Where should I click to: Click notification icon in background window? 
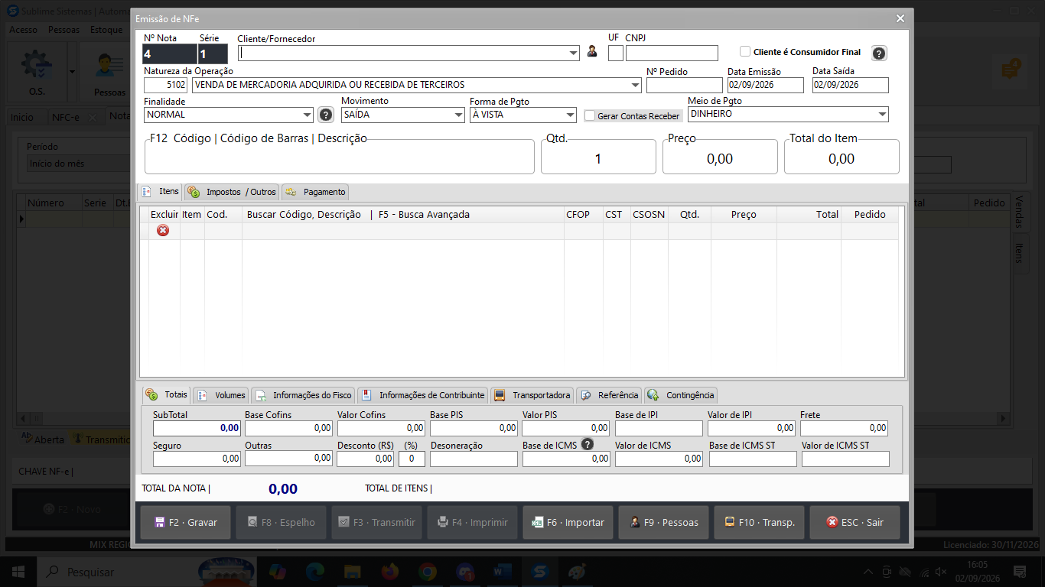[1013, 70]
